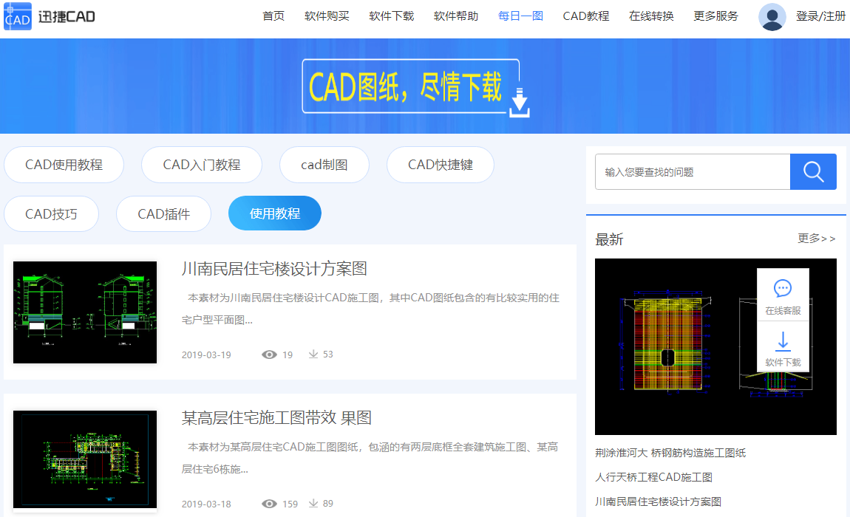The image size is (850, 517).
Task: Open the user avatar icon near 登录/注册
Action: pos(772,16)
